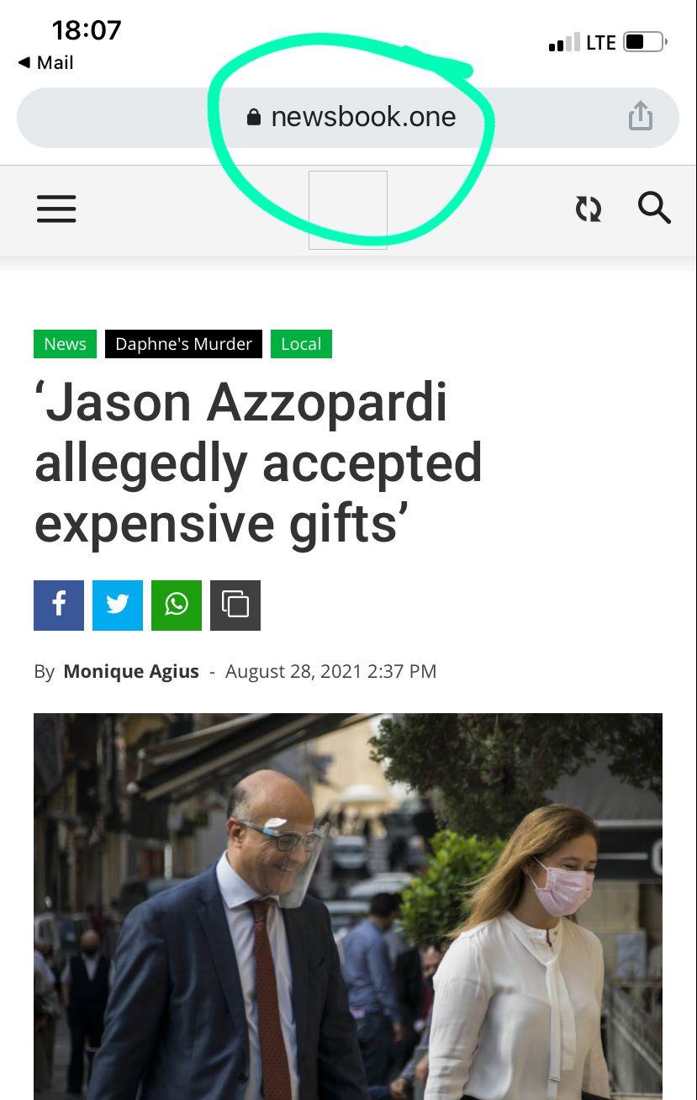Image resolution: width=697 pixels, height=1100 pixels.
Task: Select the Daphne's Murder category tag
Action: [183, 344]
